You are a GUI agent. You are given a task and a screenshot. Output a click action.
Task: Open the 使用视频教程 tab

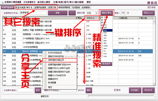(x=64, y=8)
